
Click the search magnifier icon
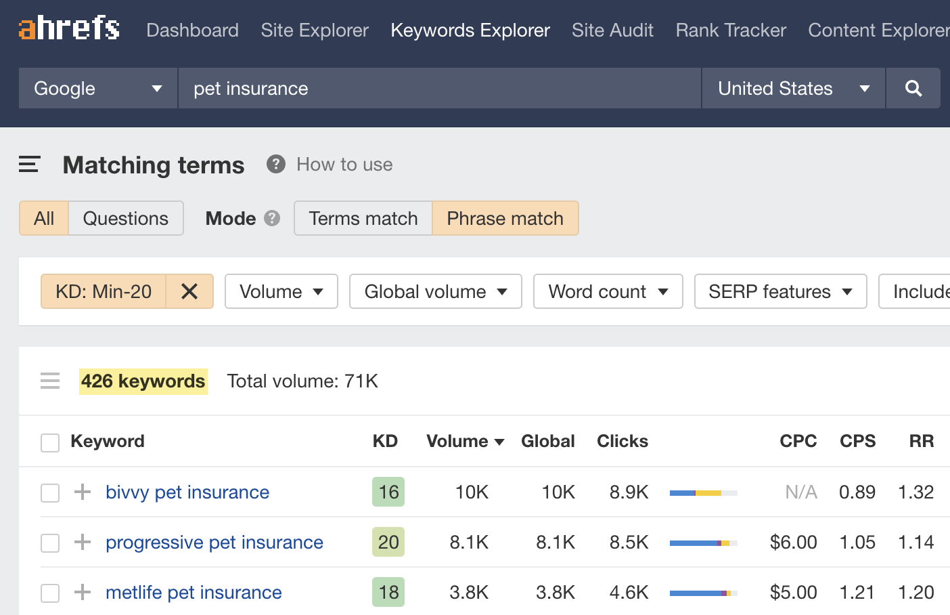point(913,88)
